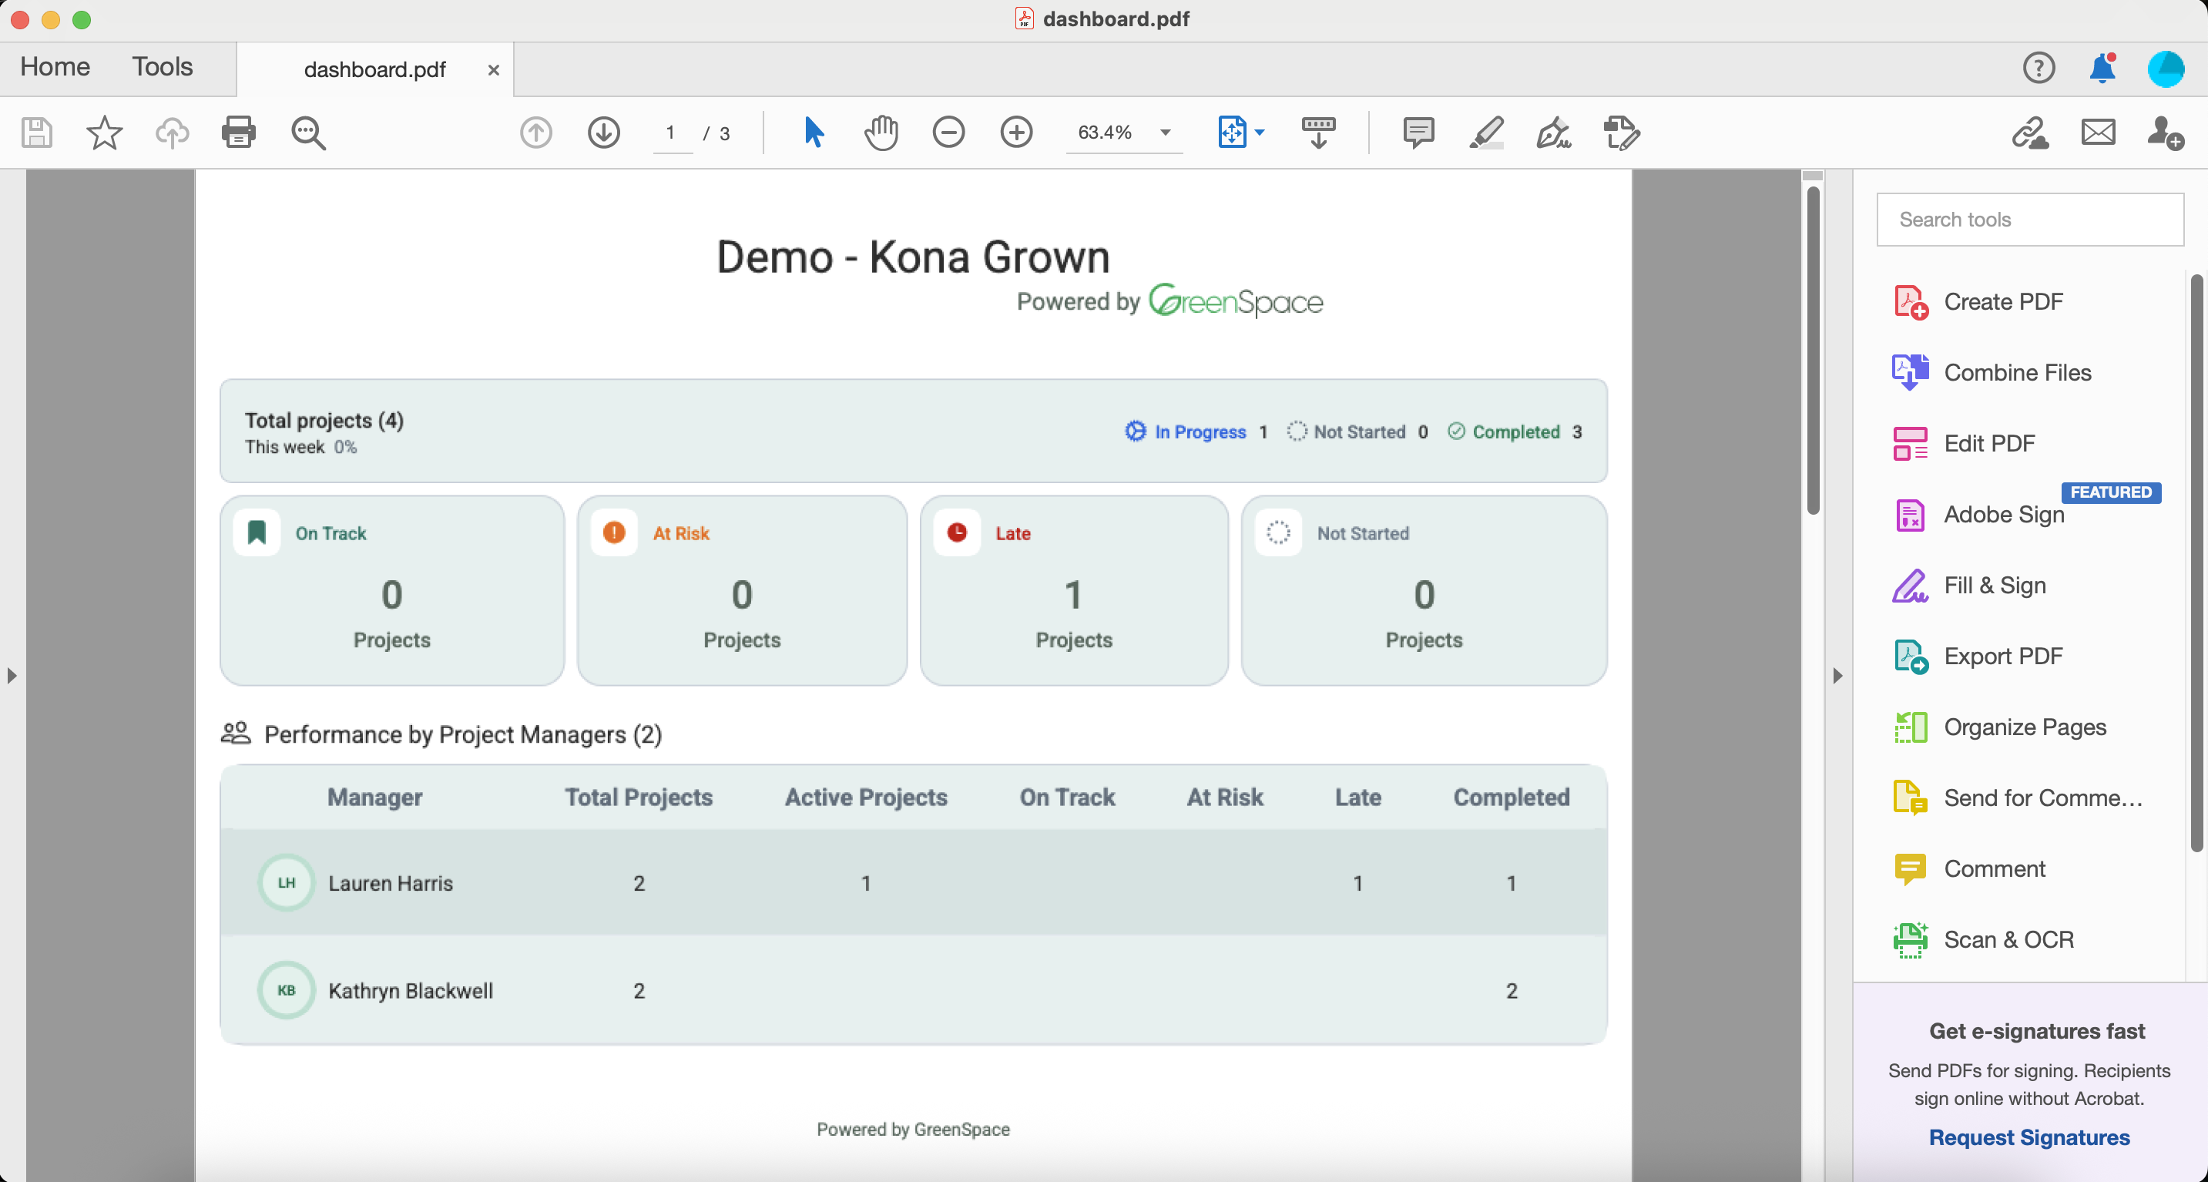This screenshot has height=1182, width=2208.
Task: Open the Add comment sticky note tool
Action: 1418,133
